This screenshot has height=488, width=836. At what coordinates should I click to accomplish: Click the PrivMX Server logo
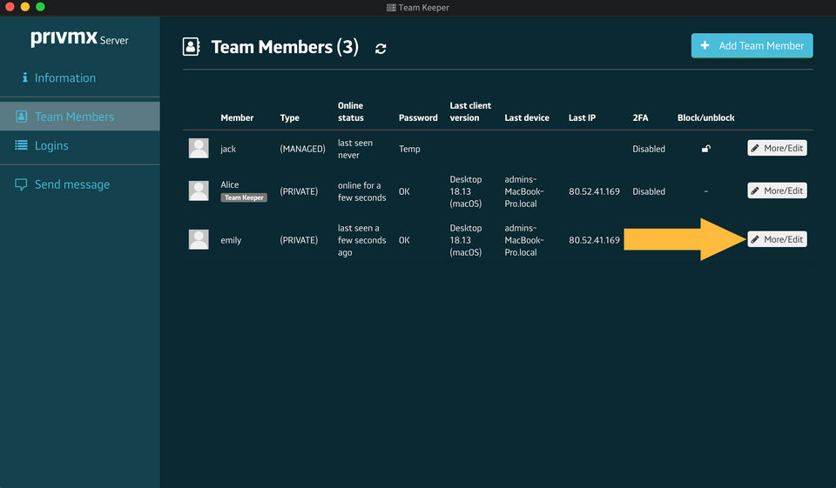point(79,39)
